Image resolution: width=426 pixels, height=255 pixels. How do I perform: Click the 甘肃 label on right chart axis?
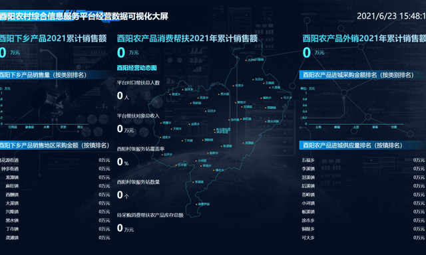coord(393,127)
